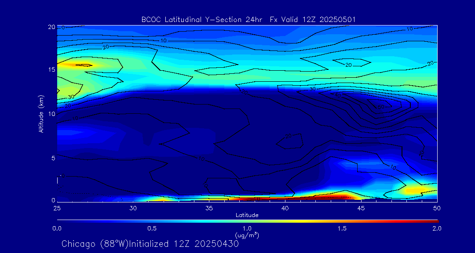Screen dimensions: 475x253
Task: Click the latitude axis tick label "50"
Action: pos(437,208)
